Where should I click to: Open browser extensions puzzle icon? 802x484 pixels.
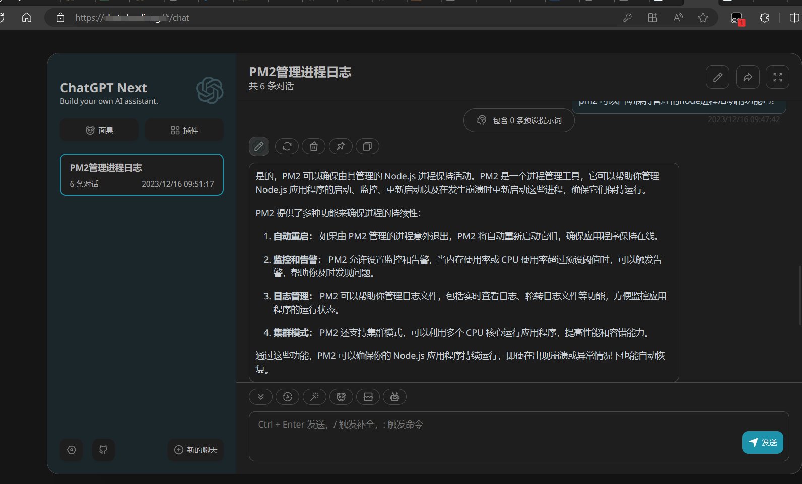pos(764,18)
